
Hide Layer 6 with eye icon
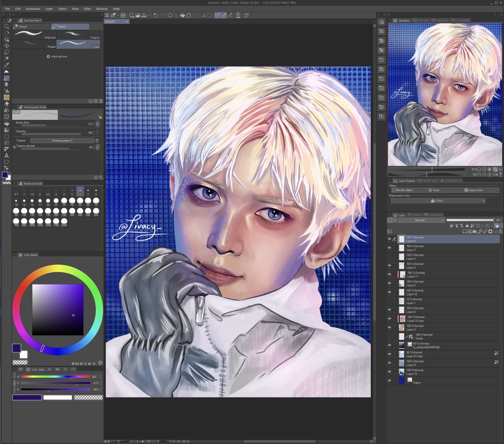pyautogui.click(x=389, y=239)
